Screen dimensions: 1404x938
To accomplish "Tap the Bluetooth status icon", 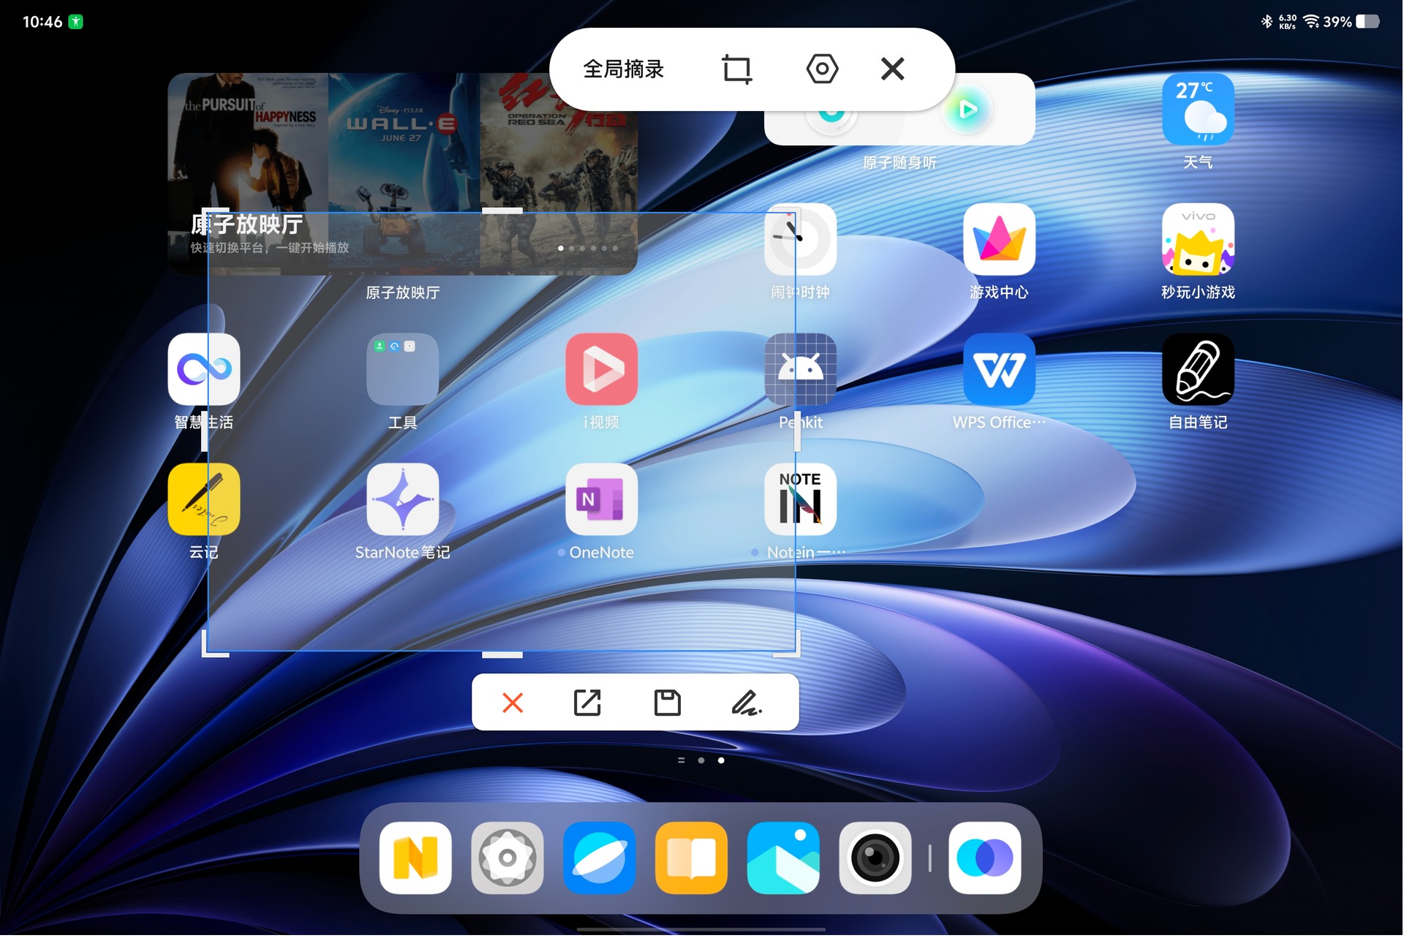I will pos(1267,21).
